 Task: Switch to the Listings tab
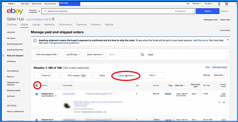point(36,25)
